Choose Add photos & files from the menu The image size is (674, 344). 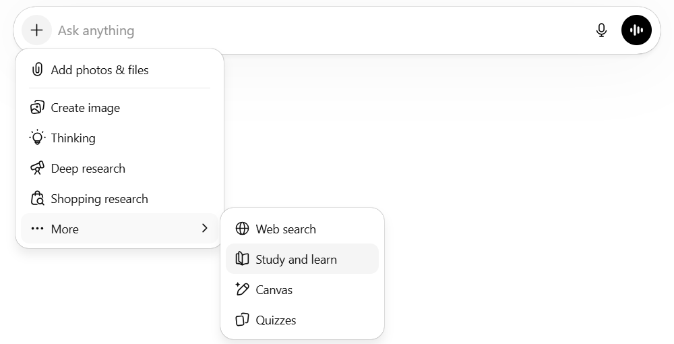100,69
